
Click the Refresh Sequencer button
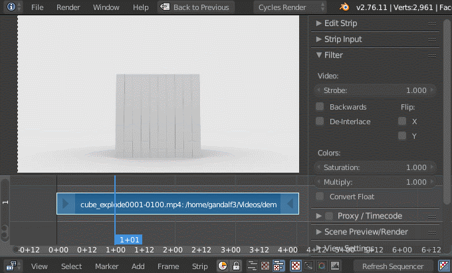(x=394, y=266)
